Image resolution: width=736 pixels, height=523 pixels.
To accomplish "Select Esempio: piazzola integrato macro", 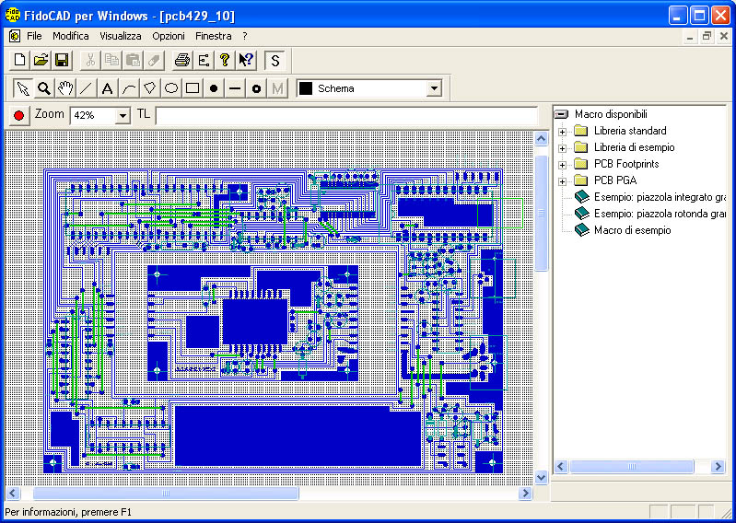I will [x=660, y=197].
